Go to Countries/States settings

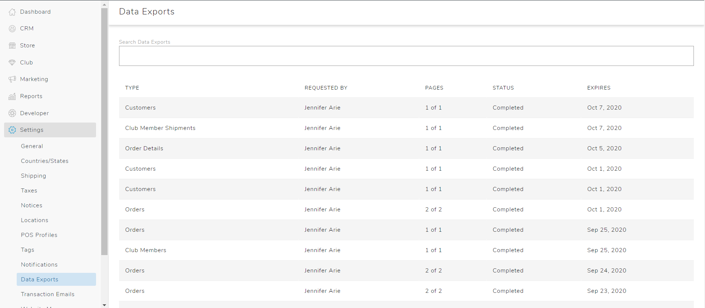click(x=45, y=161)
